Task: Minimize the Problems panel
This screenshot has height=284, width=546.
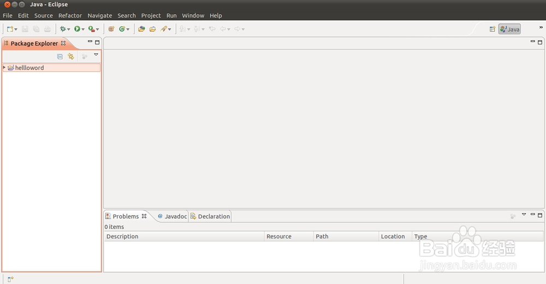Action: (x=532, y=214)
